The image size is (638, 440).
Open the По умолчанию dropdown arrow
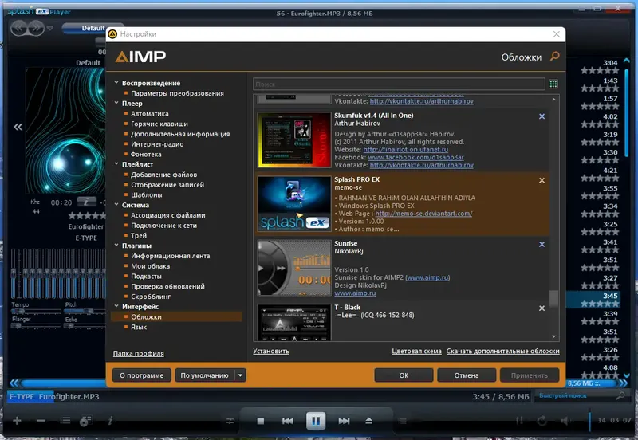pos(241,375)
